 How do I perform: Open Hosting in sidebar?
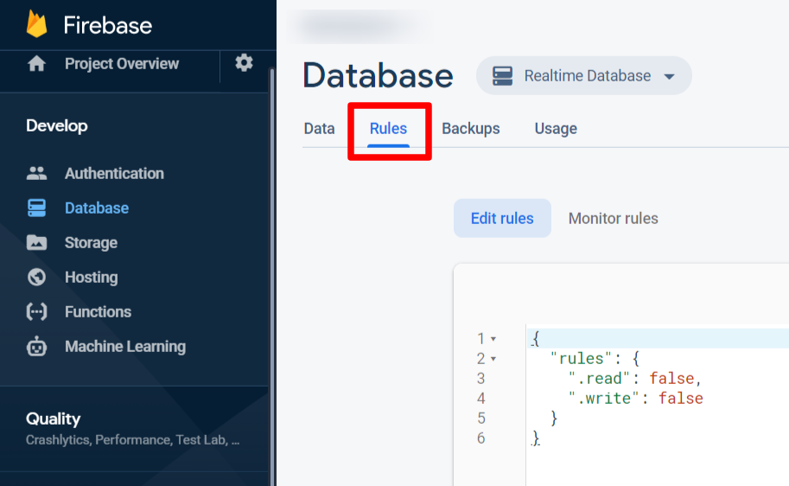coord(91,277)
